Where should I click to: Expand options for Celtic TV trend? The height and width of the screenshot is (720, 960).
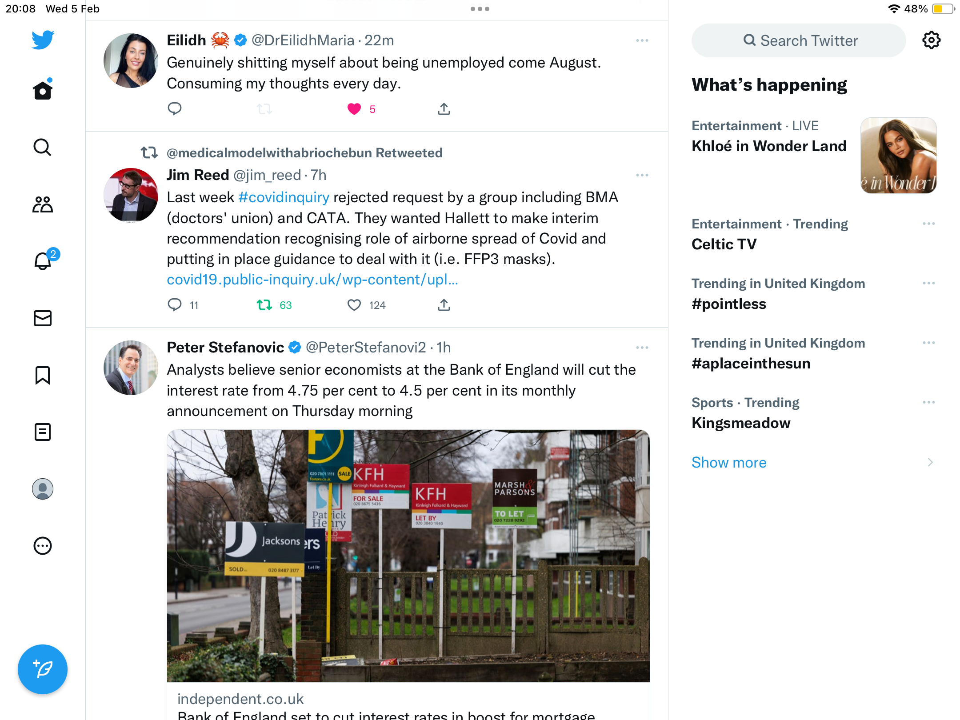tap(929, 224)
